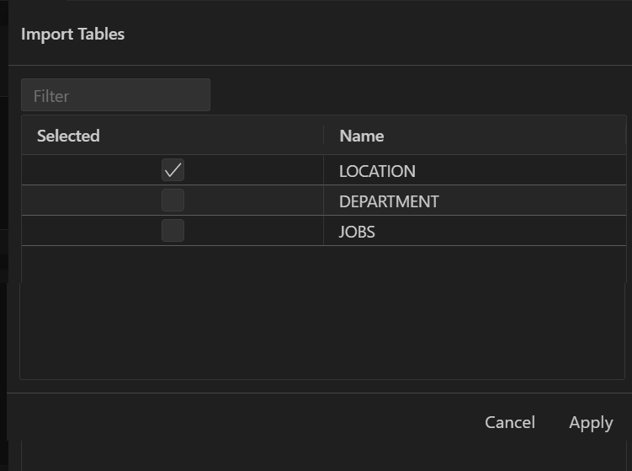Screen dimensions: 632x471
Task: Select the LOCATION name cell
Action: pos(377,171)
